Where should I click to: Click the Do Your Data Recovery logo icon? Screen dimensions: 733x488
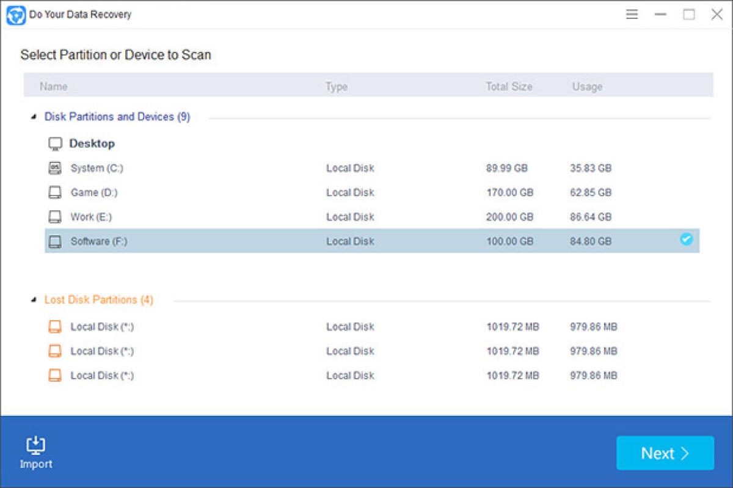pyautogui.click(x=14, y=14)
